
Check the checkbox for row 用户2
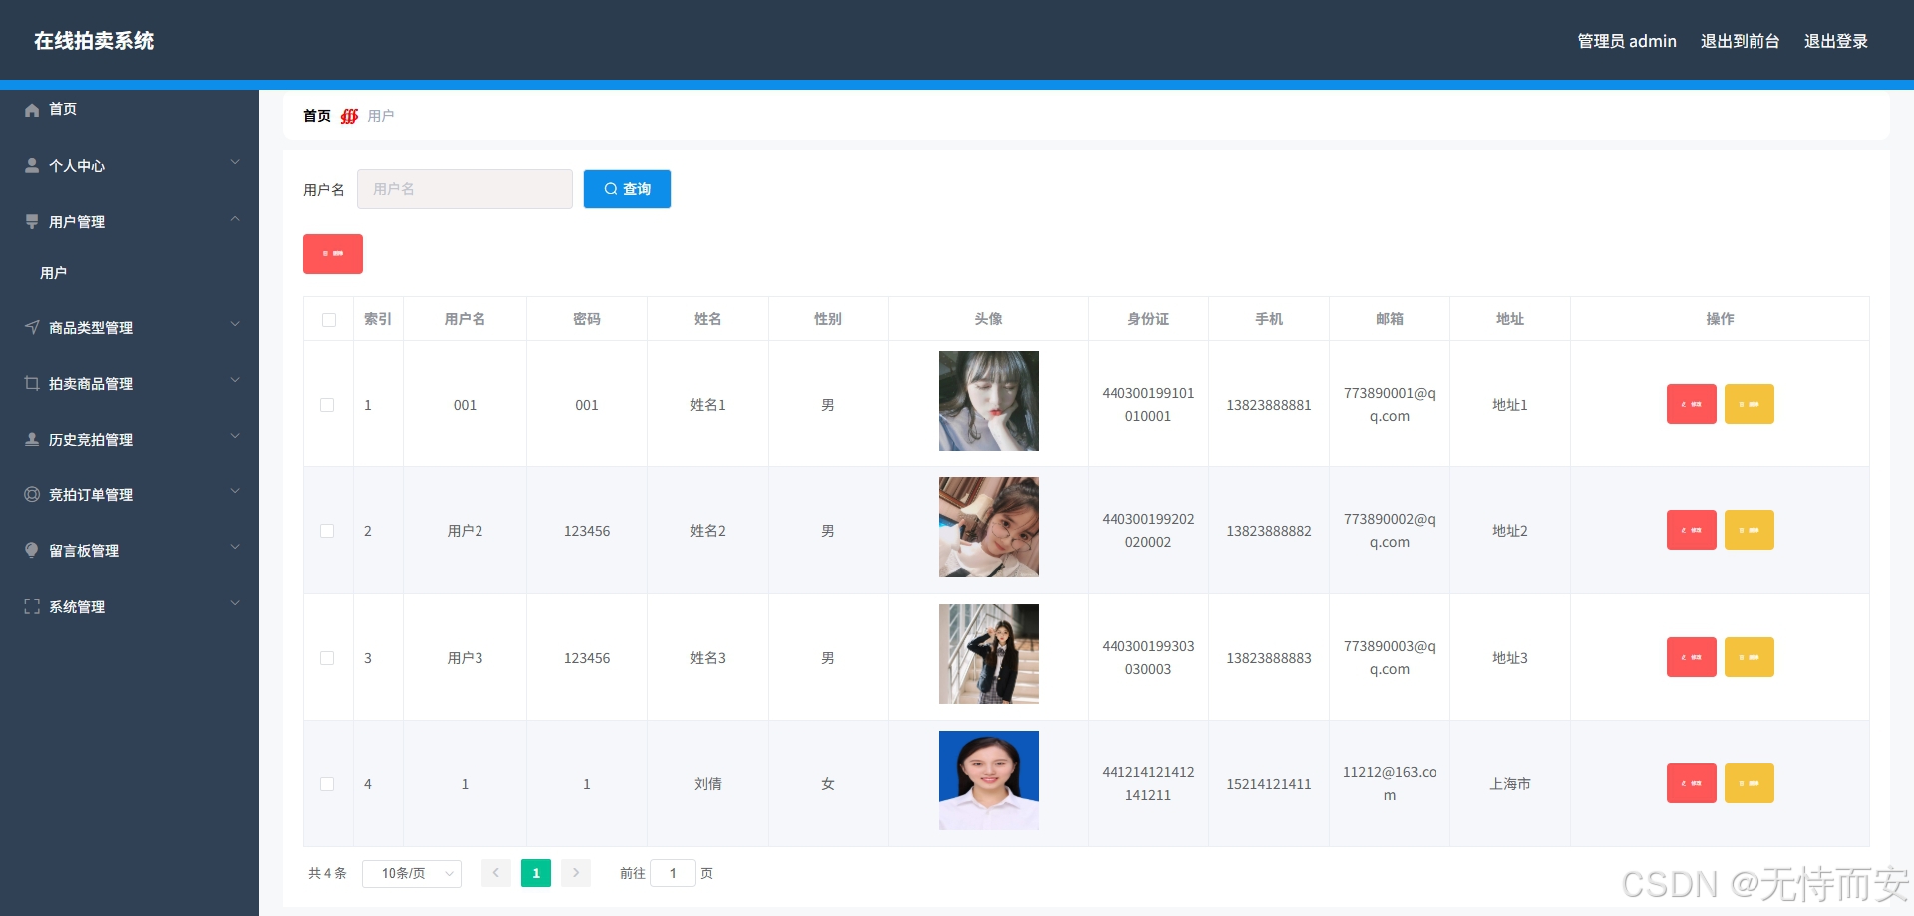click(x=327, y=531)
